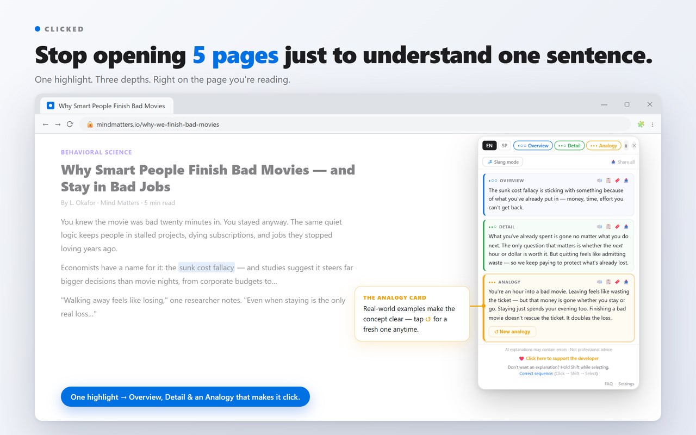Viewport: 696px width, 435px height.
Task: Reload the page with the refresh icon
Action: coord(70,125)
